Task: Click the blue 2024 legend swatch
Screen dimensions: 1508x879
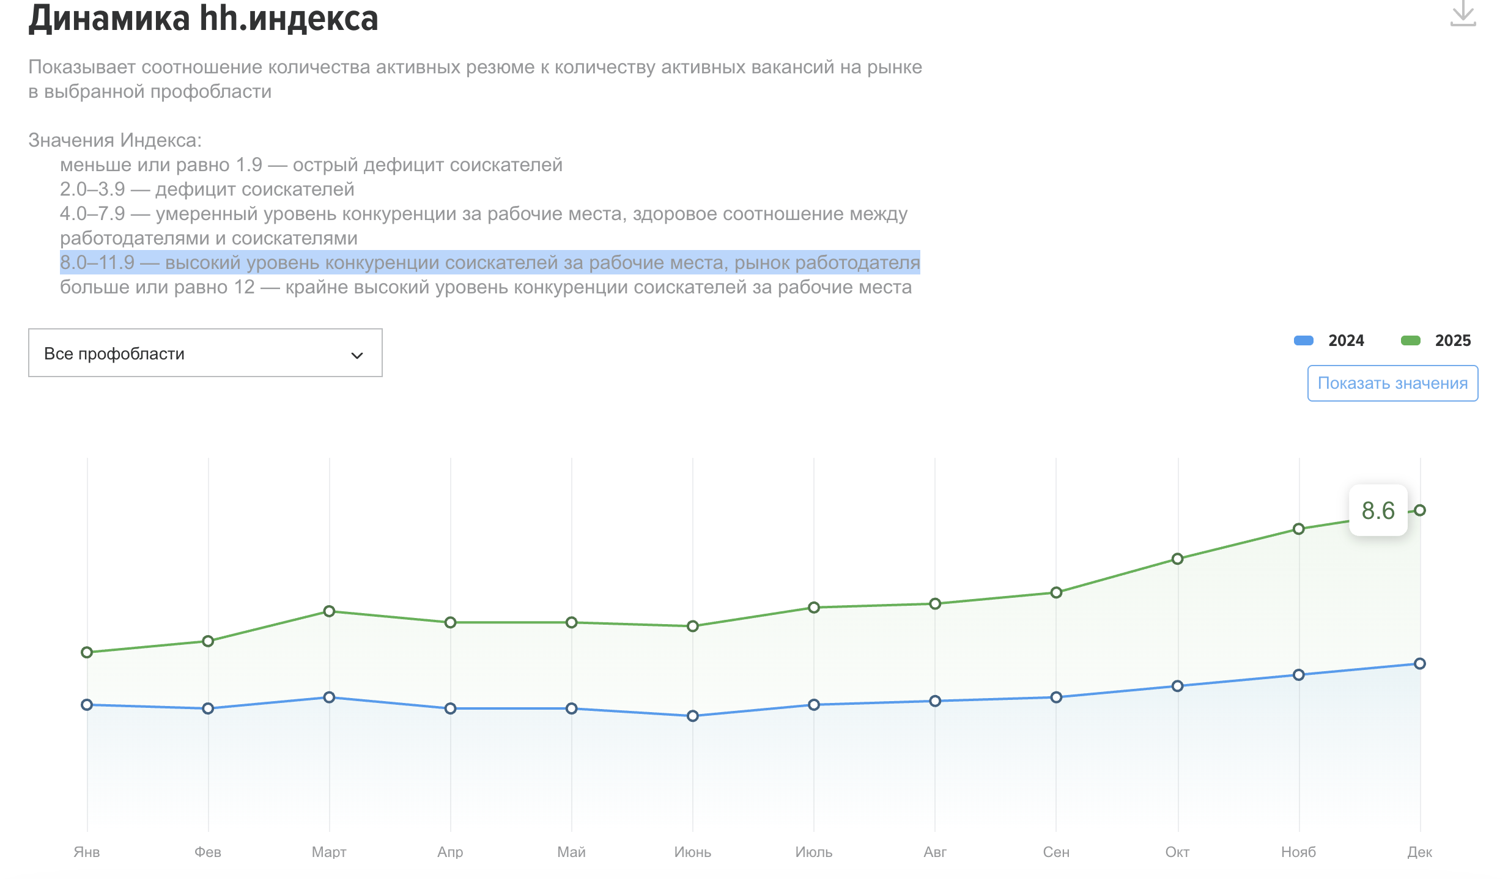Action: (1303, 340)
